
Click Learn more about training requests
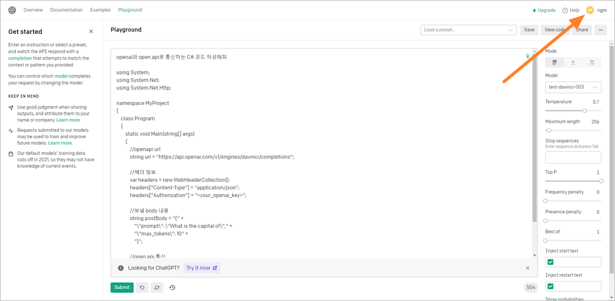60,143
